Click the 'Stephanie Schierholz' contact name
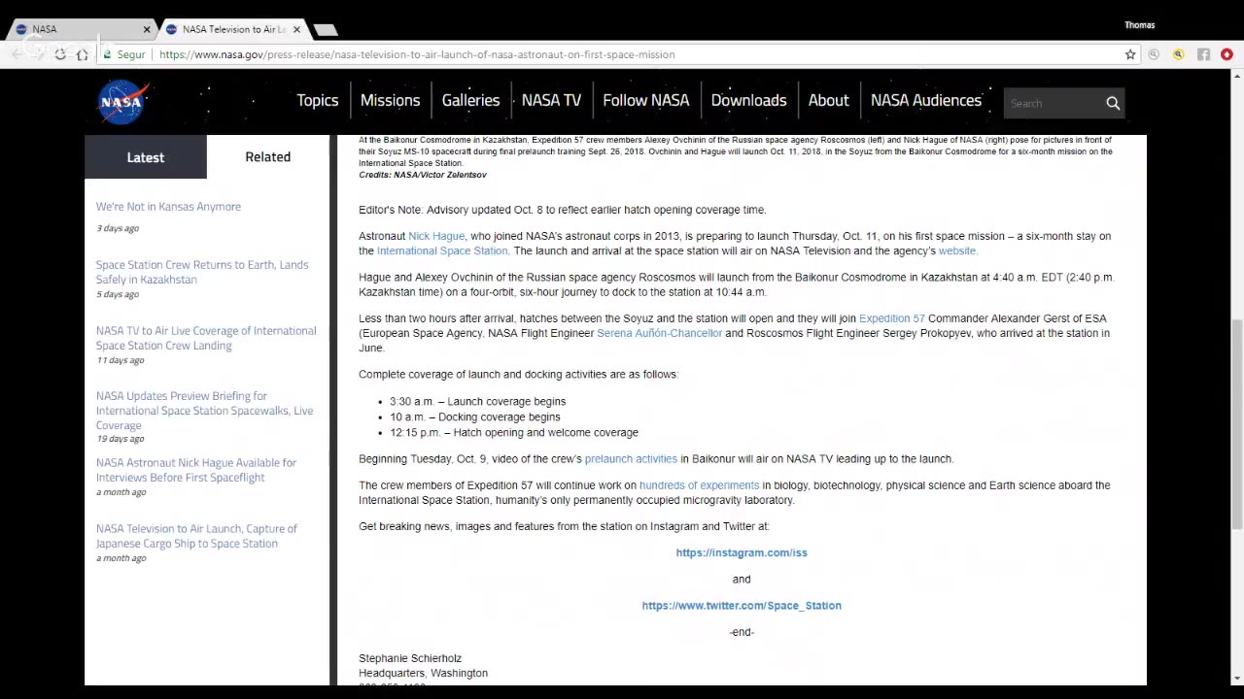The width and height of the screenshot is (1244, 699). point(410,658)
